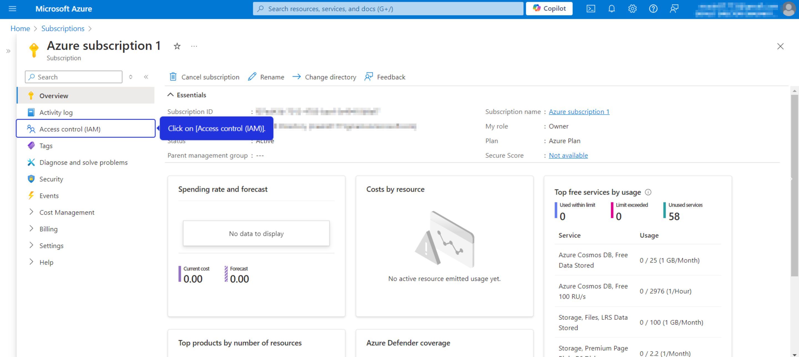Viewport: 799px width, 357px height.
Task: Click the Help question mark icon
Action: point(653,9)
